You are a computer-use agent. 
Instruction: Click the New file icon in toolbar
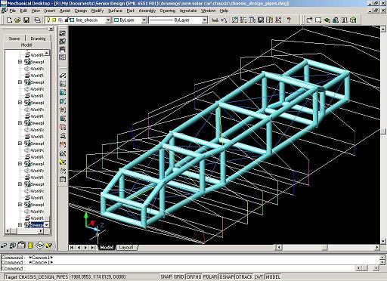[9, 20]
